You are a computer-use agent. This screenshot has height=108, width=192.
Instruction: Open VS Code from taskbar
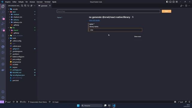tap(114, 106)
